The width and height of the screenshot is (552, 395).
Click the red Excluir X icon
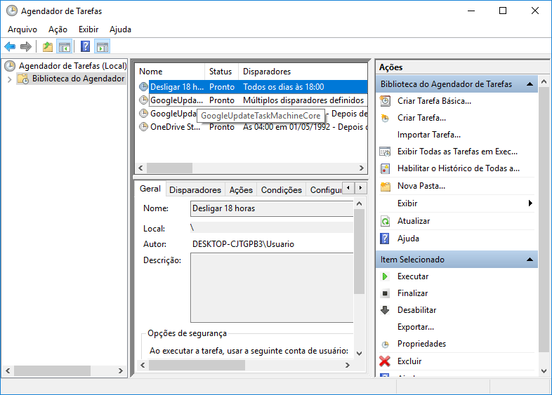pos(385,361)
